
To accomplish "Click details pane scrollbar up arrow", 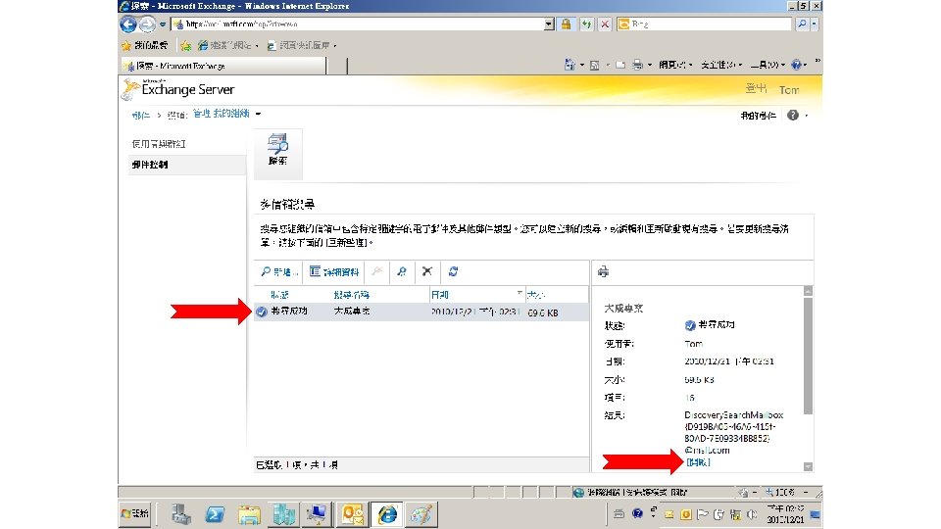I will point(808,291).
